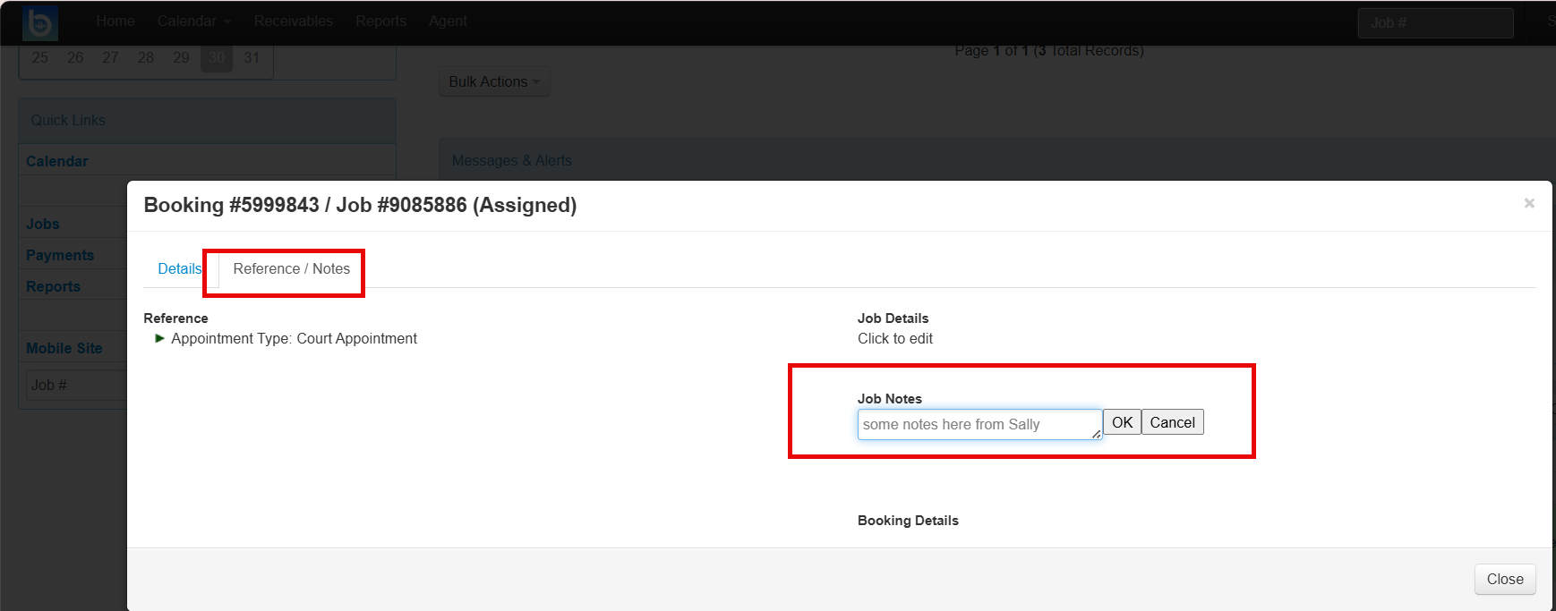Confirm job notes with the OK button

[1122, 422]
